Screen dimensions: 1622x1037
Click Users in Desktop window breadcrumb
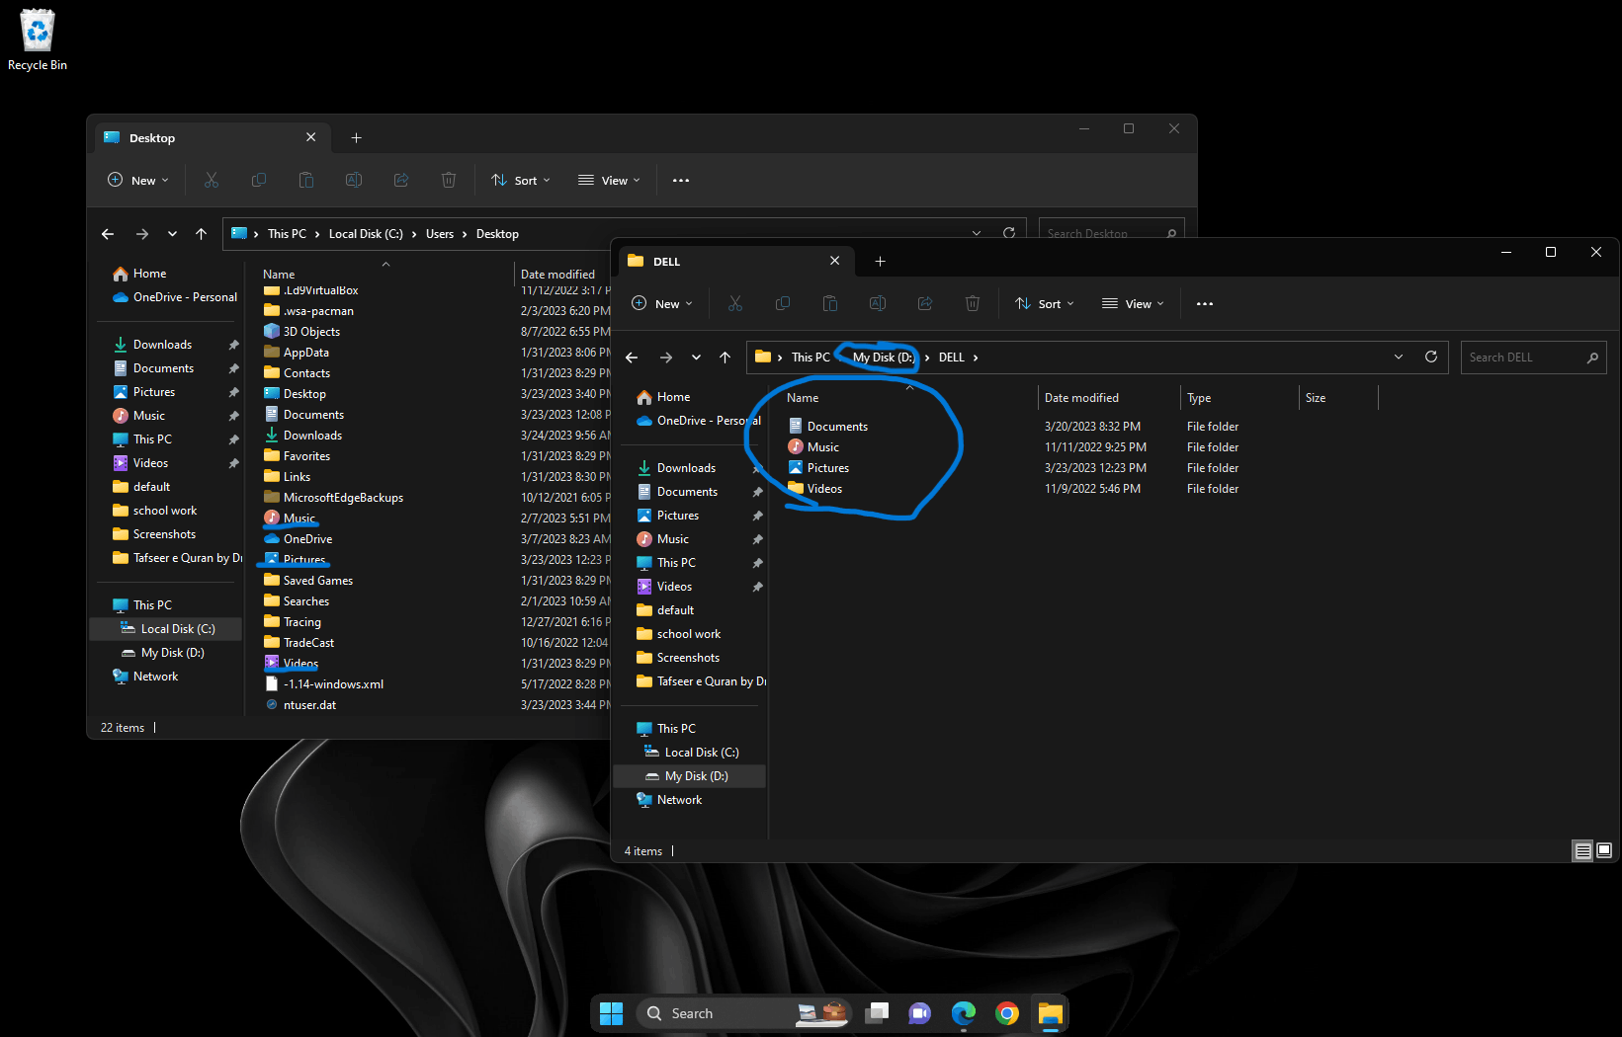[x=440, y=234]
